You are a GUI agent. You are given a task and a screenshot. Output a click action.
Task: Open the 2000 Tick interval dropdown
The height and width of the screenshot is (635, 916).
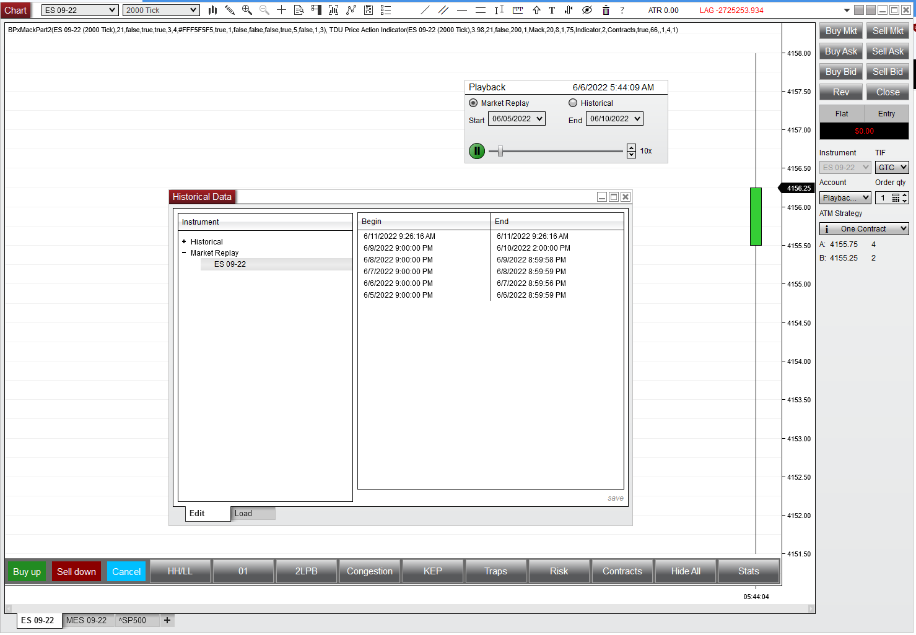point(161,10)
